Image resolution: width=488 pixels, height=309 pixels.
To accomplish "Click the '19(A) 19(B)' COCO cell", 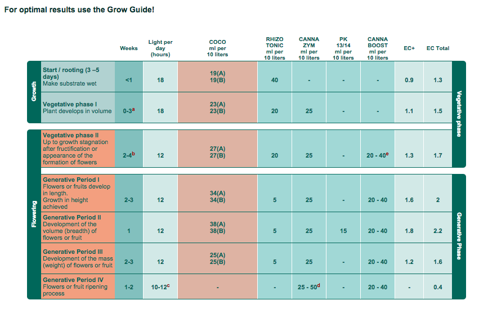I will [x=218, y=77].
